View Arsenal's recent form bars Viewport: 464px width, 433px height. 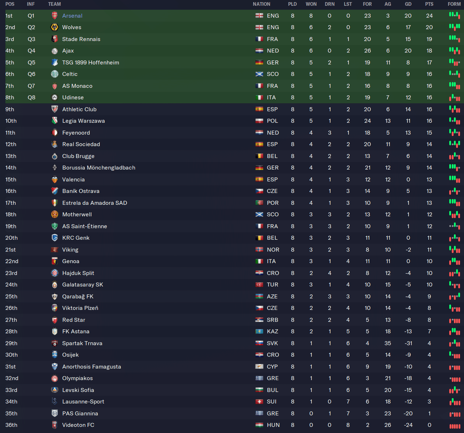[454, 16]
